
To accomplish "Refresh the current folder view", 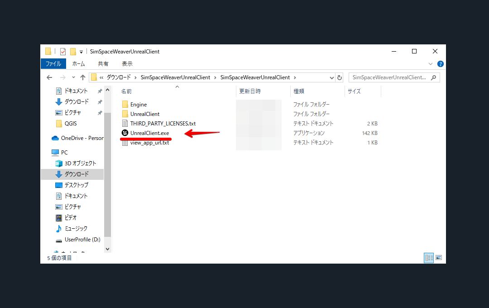I will coord(340,77).
